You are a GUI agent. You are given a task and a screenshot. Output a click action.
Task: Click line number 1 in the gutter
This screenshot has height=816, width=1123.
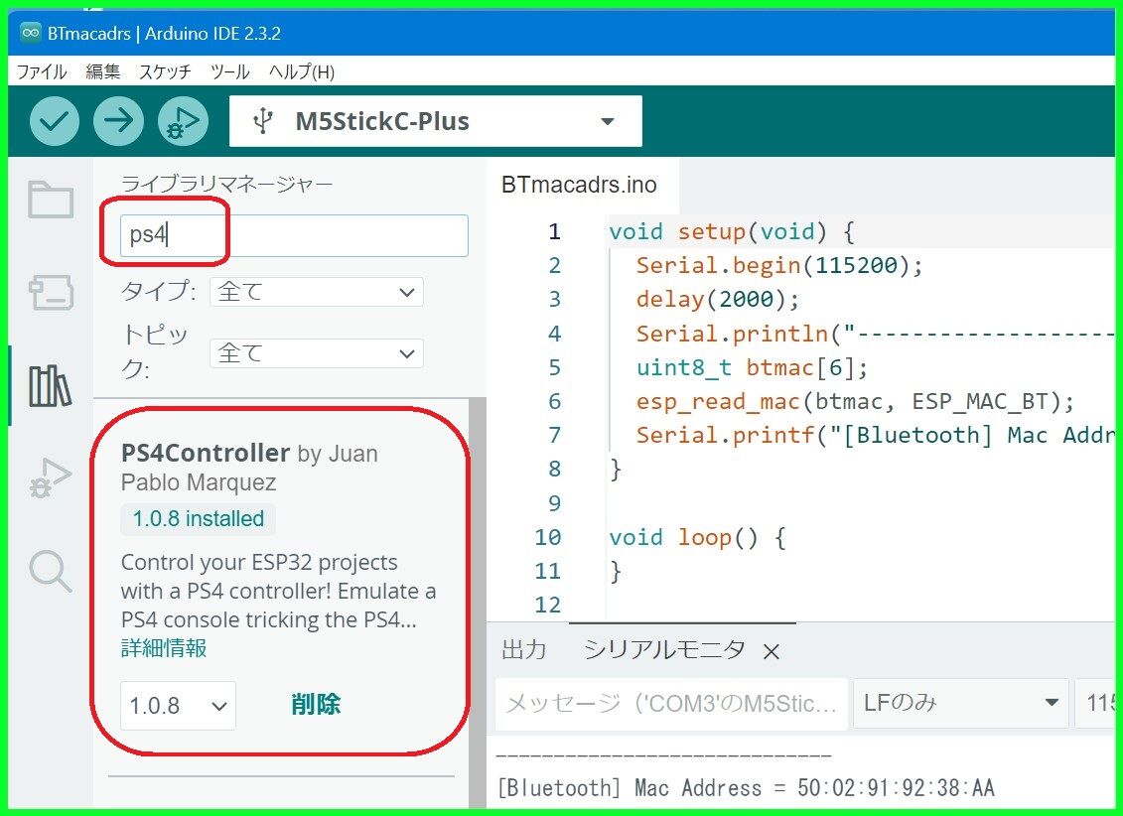point(554,232)
